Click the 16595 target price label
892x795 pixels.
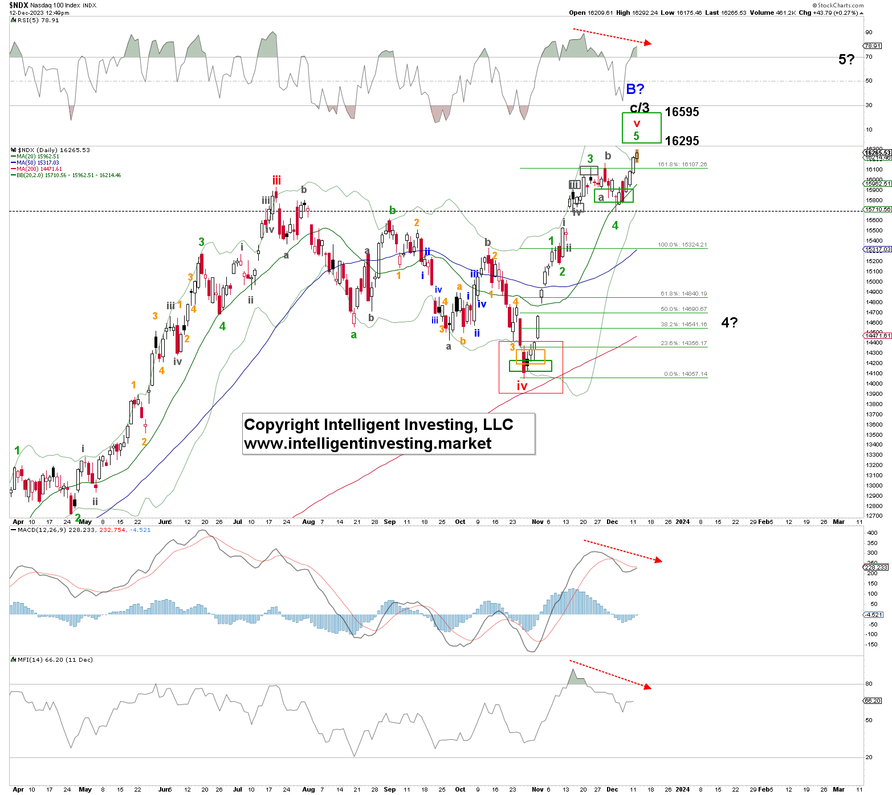(x=682, y=112)
